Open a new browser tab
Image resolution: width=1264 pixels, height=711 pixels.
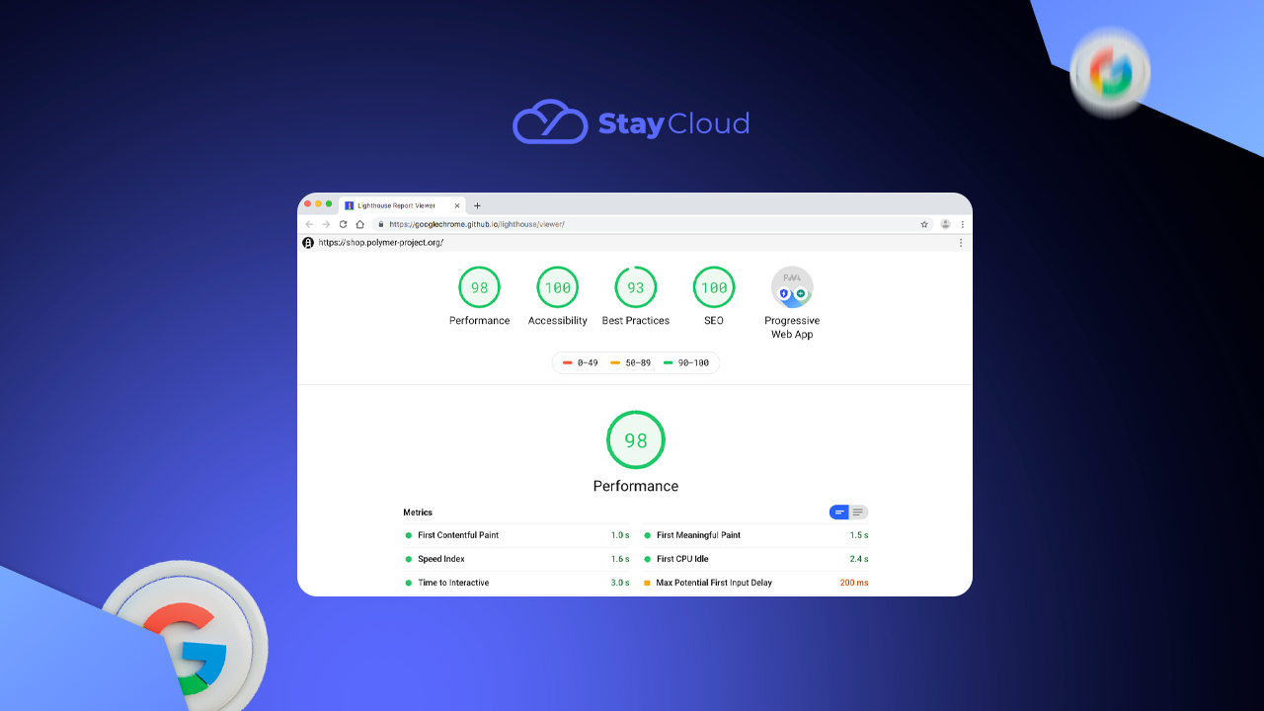click(478, 205)
